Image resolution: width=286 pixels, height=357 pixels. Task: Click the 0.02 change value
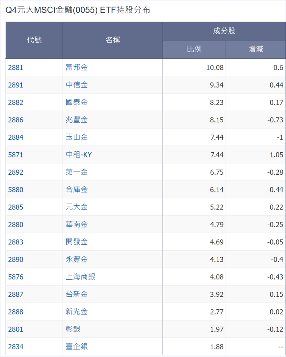277,312
